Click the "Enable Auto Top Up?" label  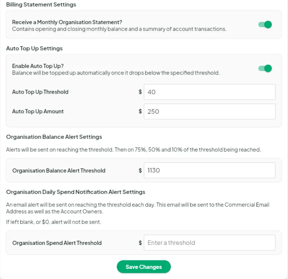click(x=38, y=66)
